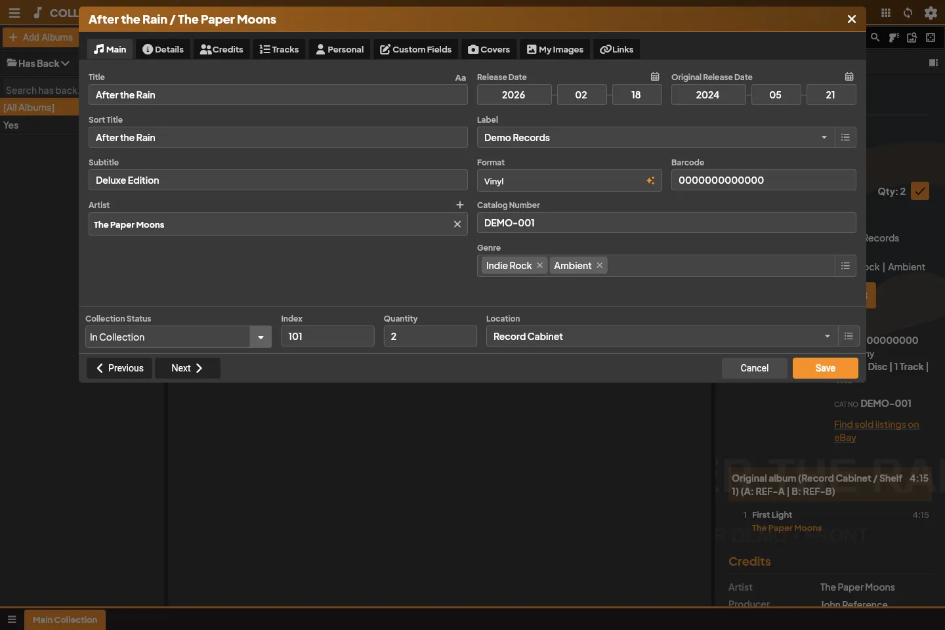Click the Aa title capitalization icon
Screen dimensions: 945x630
[461, 77]
